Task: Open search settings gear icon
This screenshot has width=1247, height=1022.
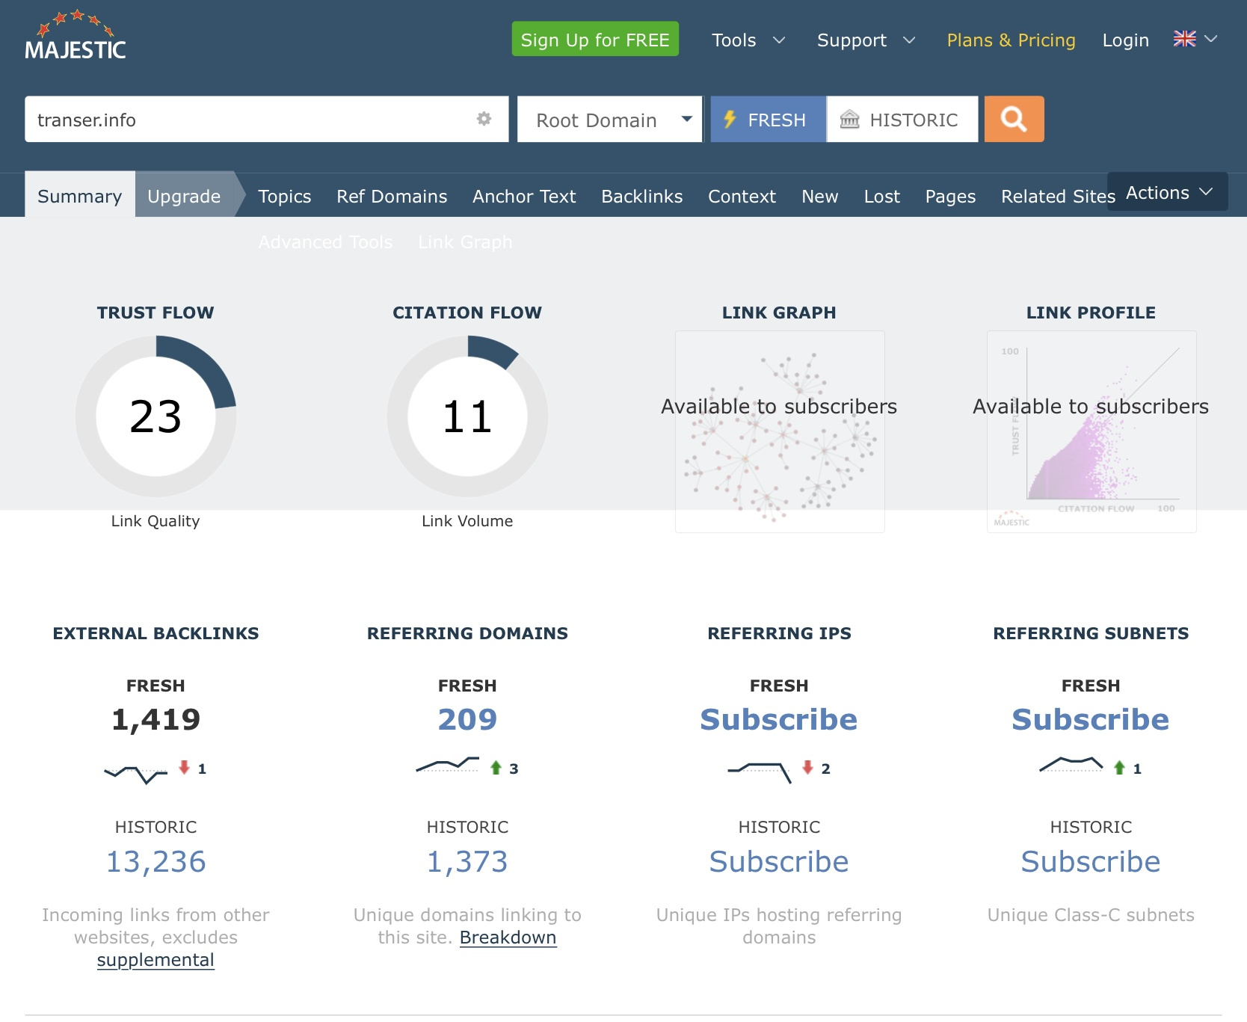Action: [484, 119]
